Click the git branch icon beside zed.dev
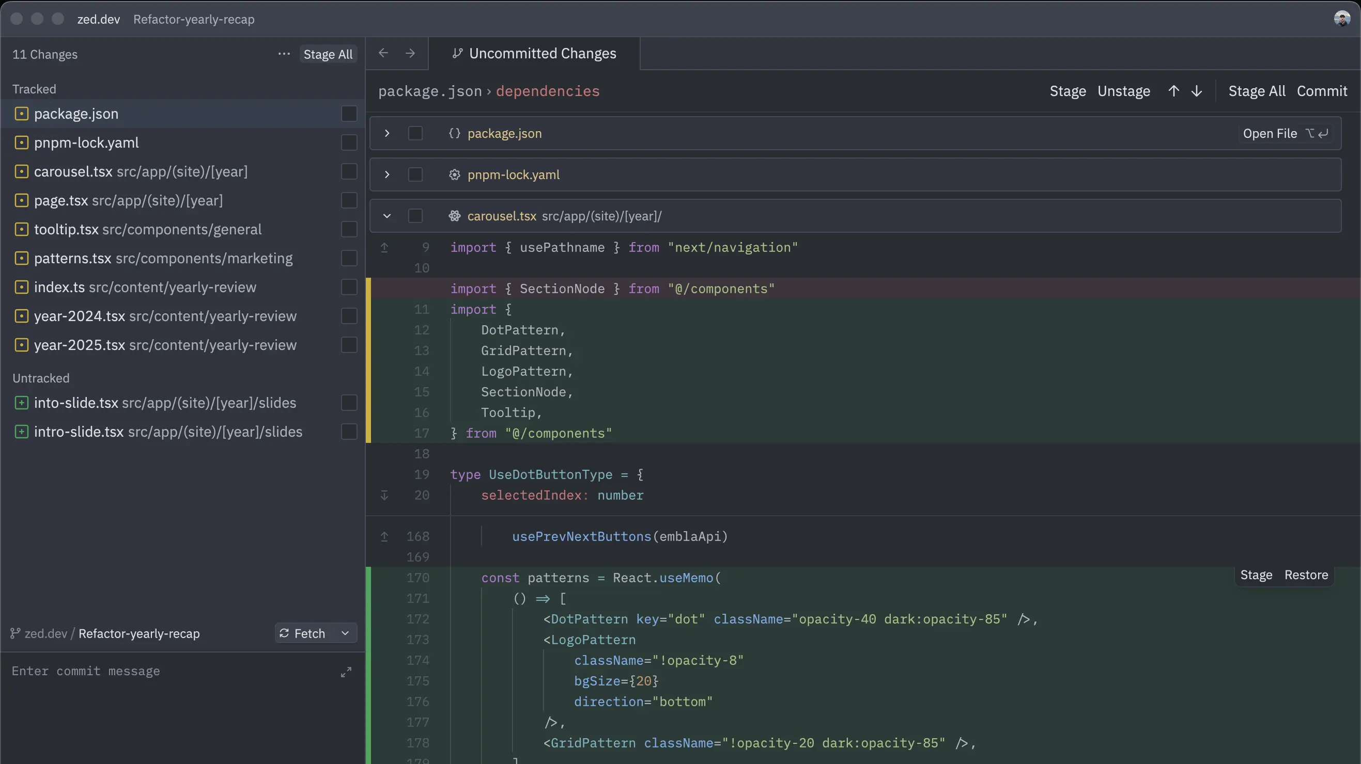This screenshot has height=764, width=1361. 14,633
